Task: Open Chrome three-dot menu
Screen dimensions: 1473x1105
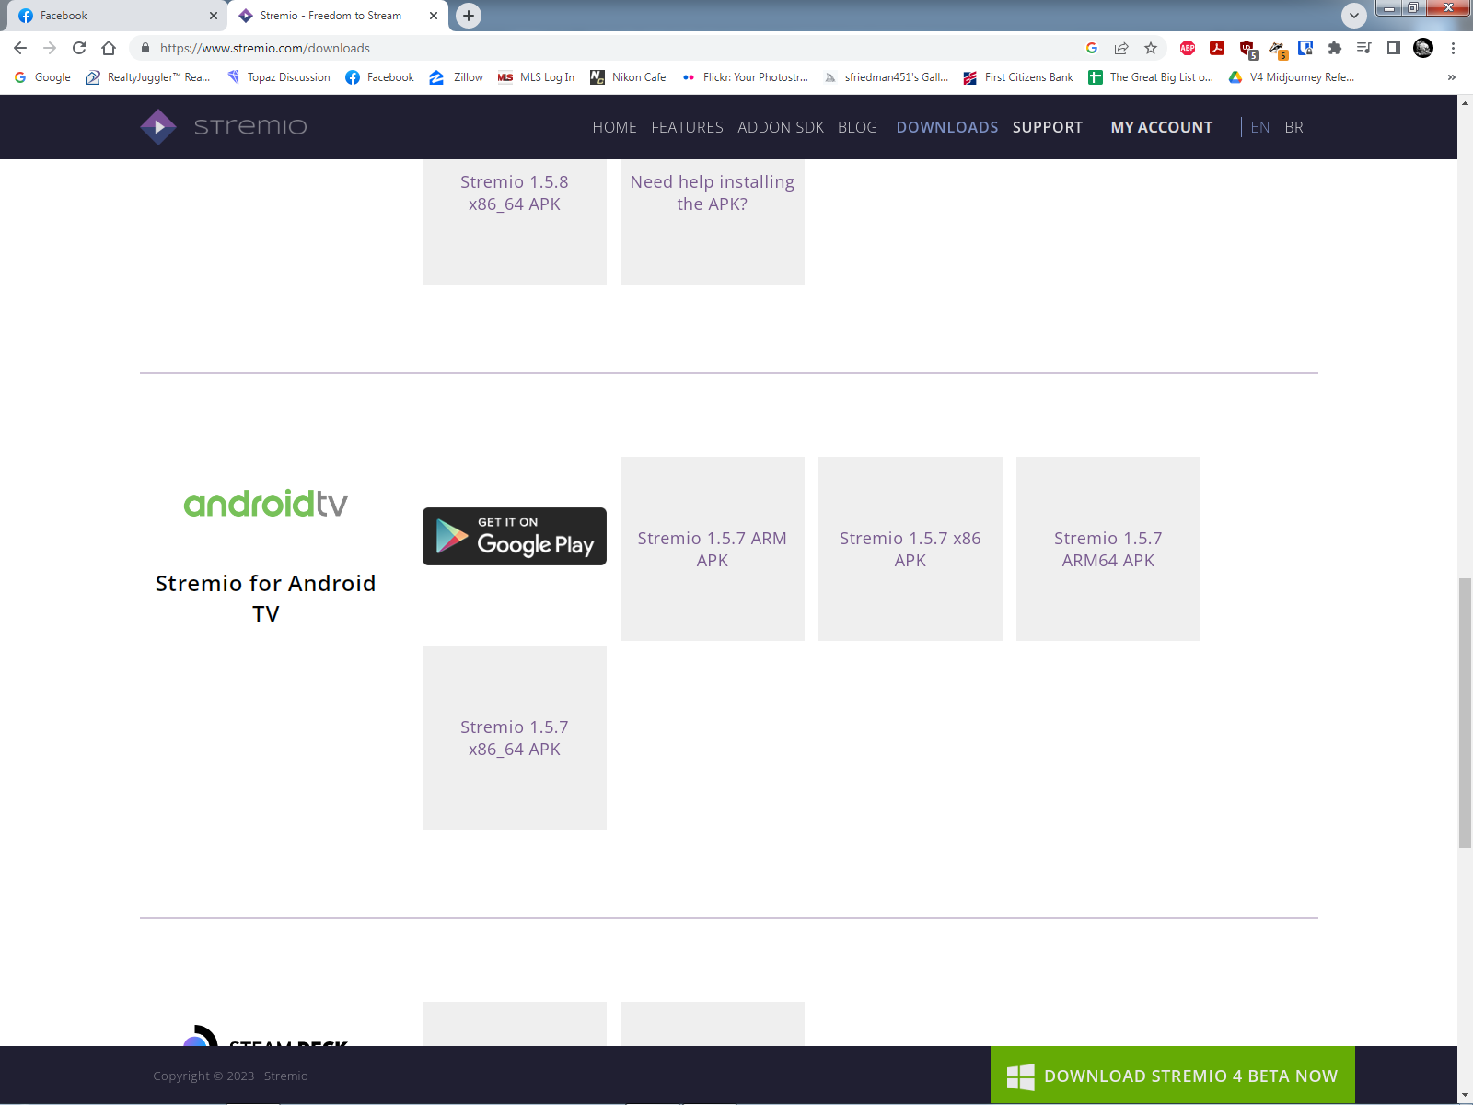Action: (x=1453, y=48)
